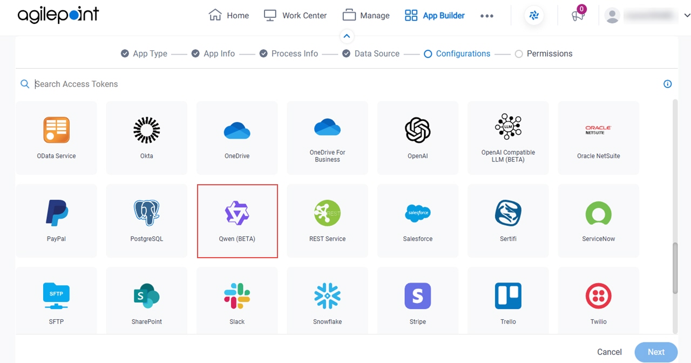Click the user profile avatar
This screenshot has height=363, width=691.
[x=612, y=16]
